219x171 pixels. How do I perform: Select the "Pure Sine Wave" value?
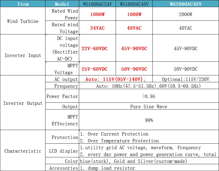(x=149, y=107)
